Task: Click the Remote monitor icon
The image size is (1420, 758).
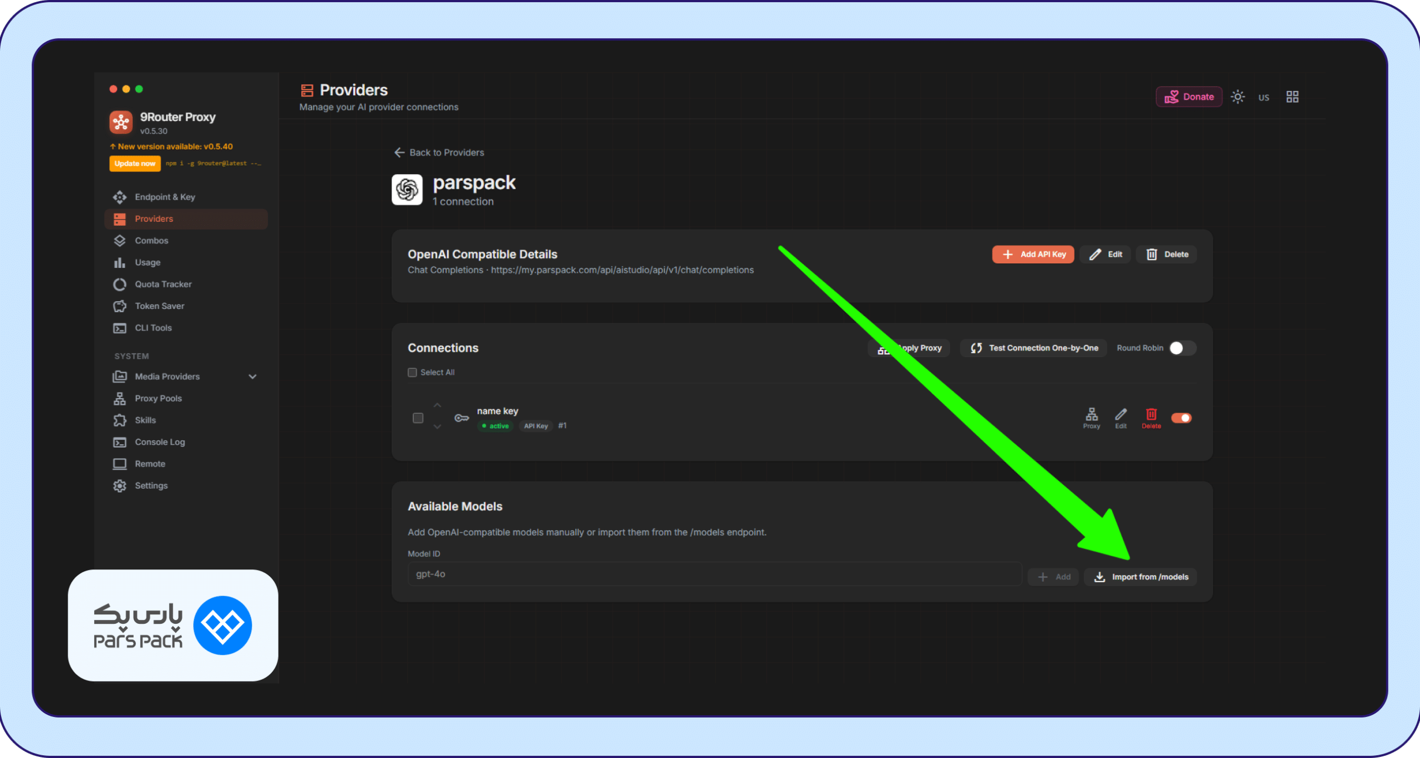Action: coord(120,464)
